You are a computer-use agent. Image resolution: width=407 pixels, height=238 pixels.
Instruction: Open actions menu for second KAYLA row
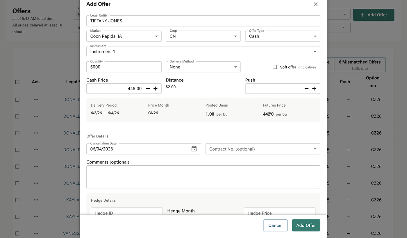(x=36, y=217)
